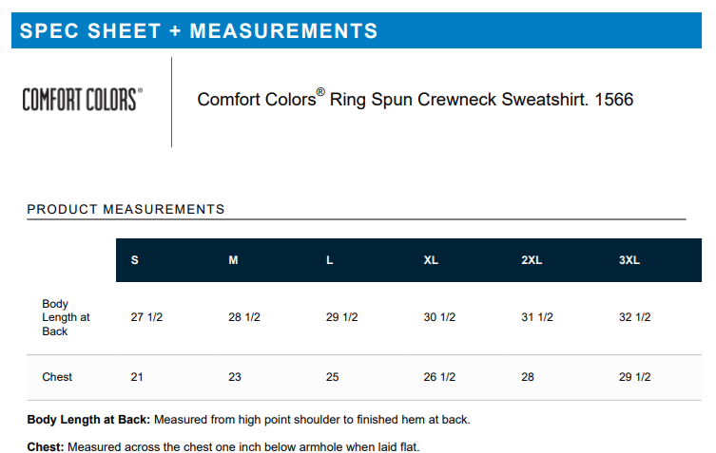716x453 pixels.
Task: Click the Comfort Colors logo
Action: [83, 99]
